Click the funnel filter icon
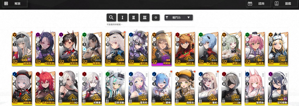Viewport: 299px width, 106px height. click(x=167, y=18)
